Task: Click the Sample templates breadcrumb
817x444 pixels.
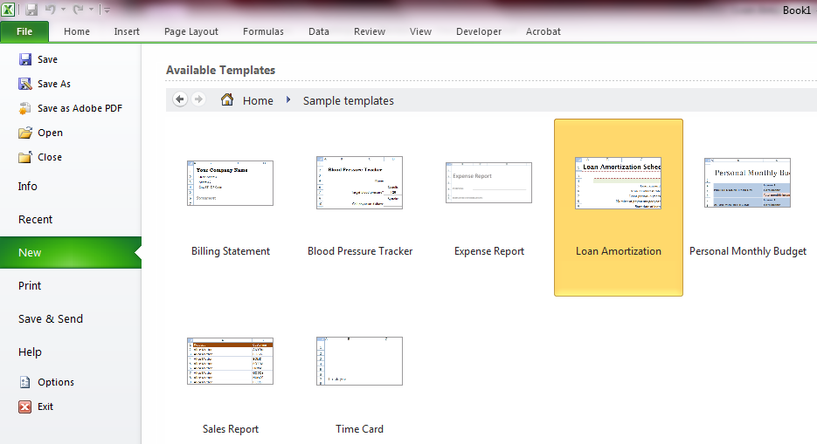Action: coord(348,100)
